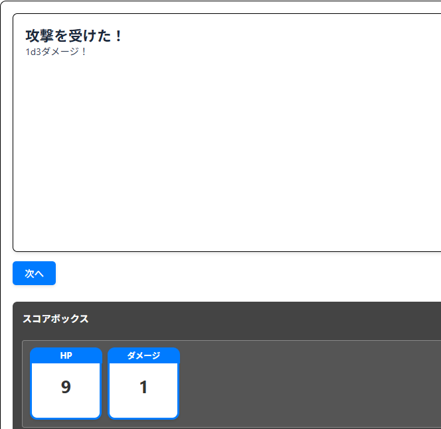Select the ダメージ card label
The image size is (441, 429).
pyautogui.click(x=143, y=355)
